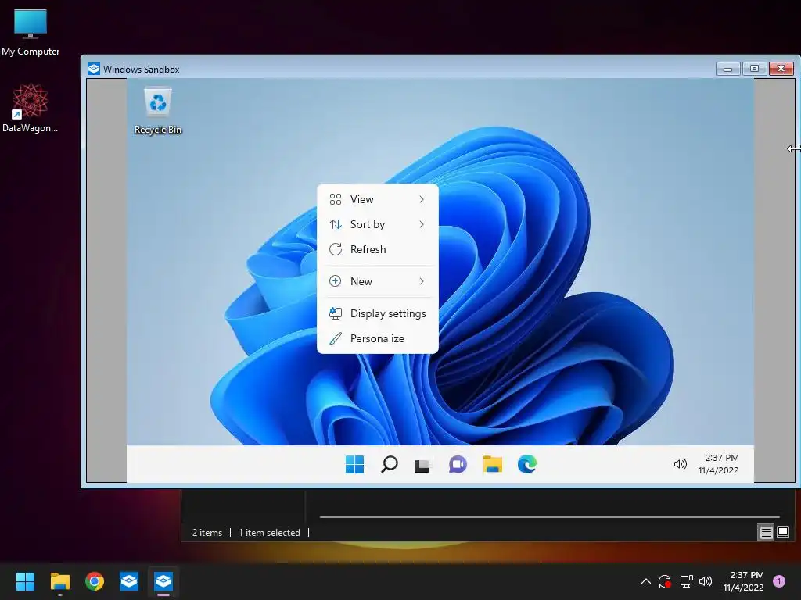Launch Chat app on the Sandbox taskbar
This screenshot has height=600, width=801.
click(458, 464)
